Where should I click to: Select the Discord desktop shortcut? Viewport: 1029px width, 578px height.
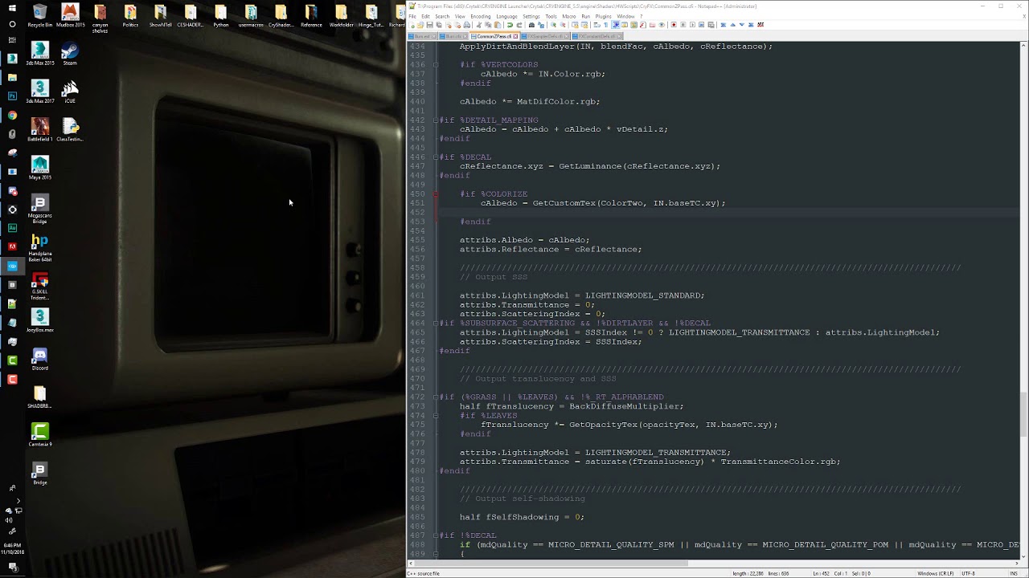(x=39, y=359)
